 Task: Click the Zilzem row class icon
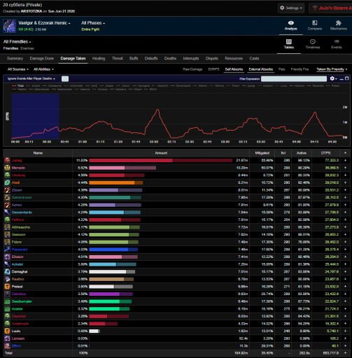click(7, 190)
